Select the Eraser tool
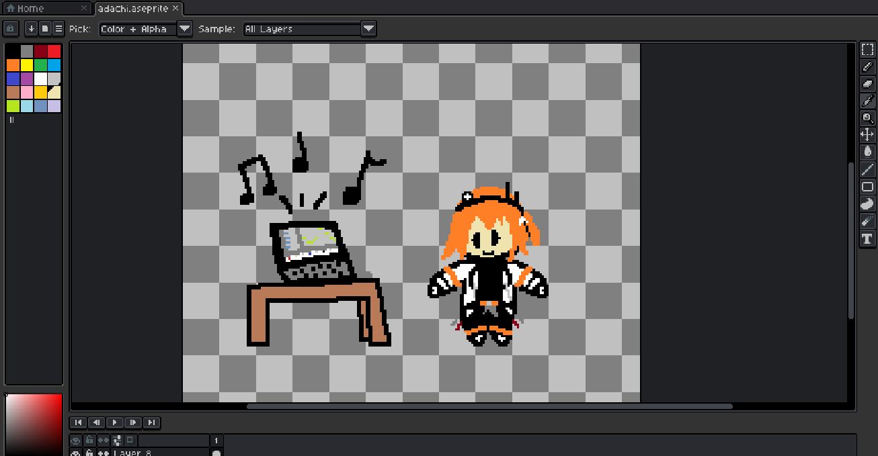The height and width of the screenshot is (456, 878). pyautogui.click(x=867, y=84)
